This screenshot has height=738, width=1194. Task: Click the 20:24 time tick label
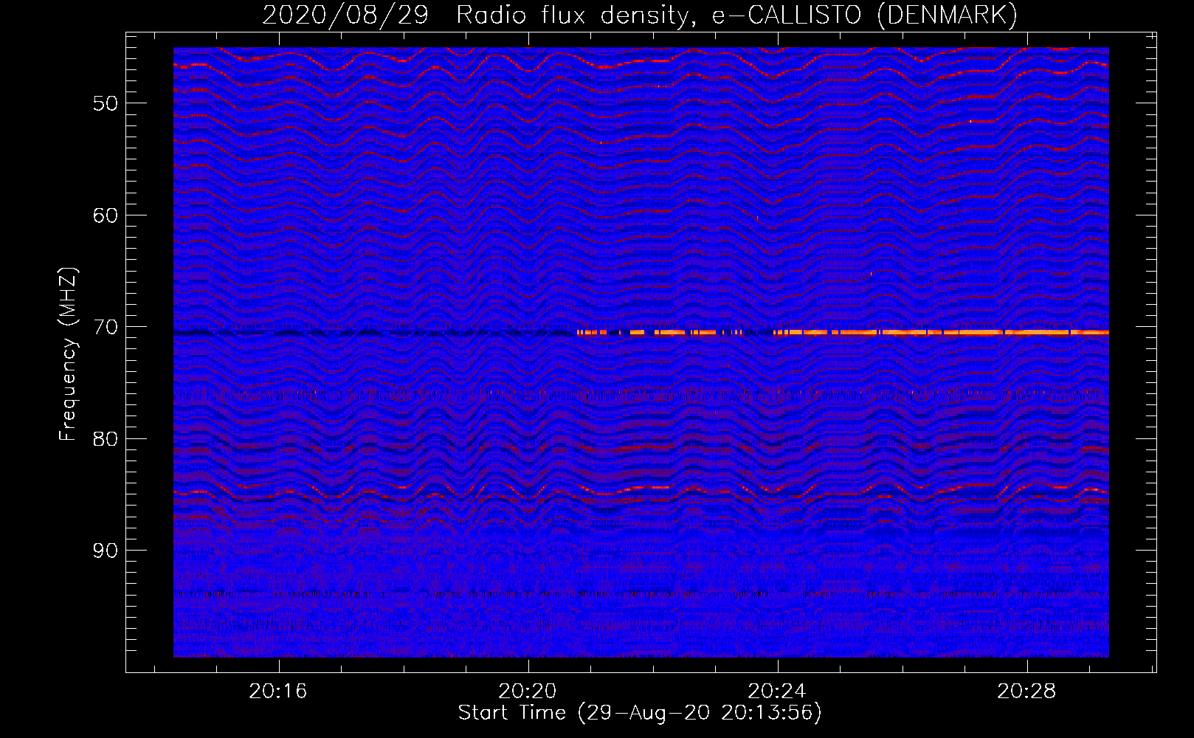777,692
